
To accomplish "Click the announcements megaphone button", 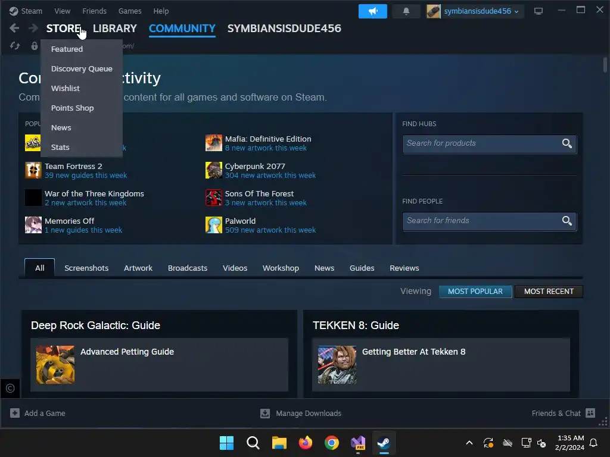I will click(x=373, y=11).
